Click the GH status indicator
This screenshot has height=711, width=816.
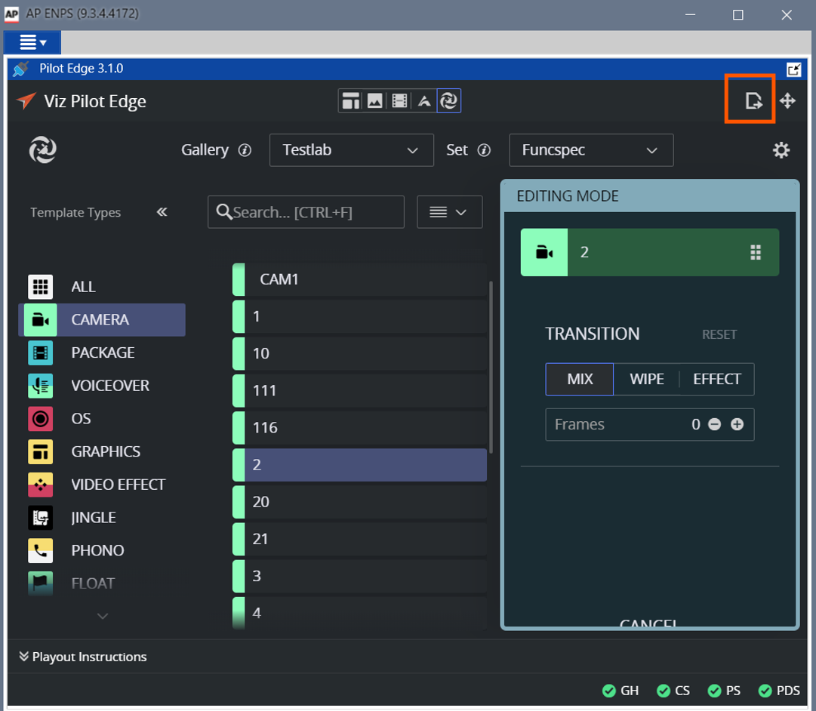click(x=620, y=691)
